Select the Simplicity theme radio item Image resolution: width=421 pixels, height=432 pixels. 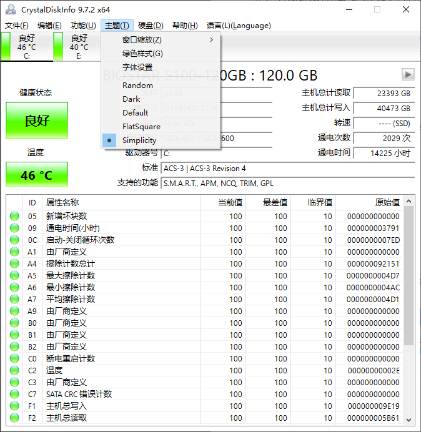(x=161, y=140)
